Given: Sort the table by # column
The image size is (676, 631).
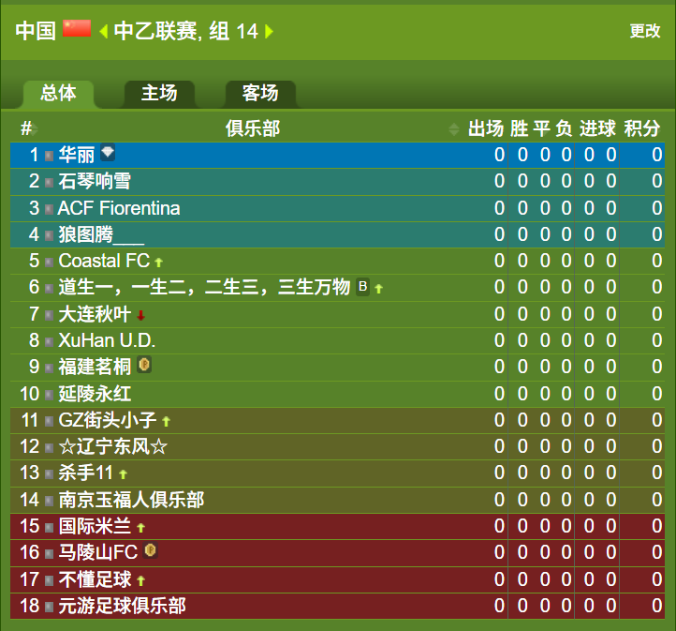Looking at the screenshot, I should pos(28,128).
